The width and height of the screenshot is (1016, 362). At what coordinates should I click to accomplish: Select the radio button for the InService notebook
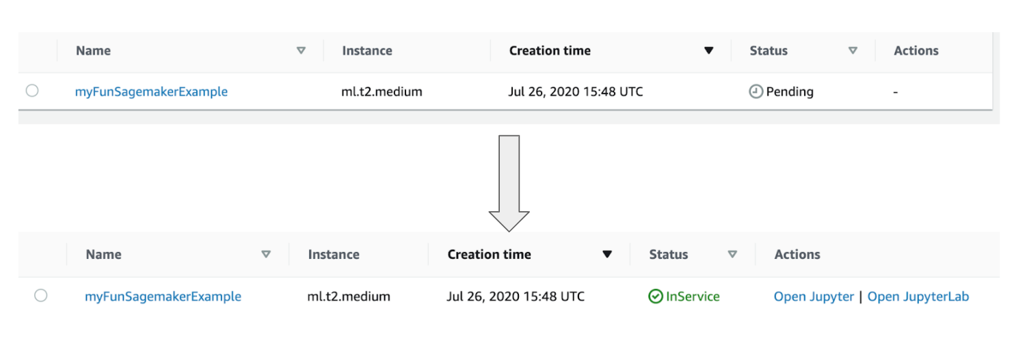click(41, 296)
